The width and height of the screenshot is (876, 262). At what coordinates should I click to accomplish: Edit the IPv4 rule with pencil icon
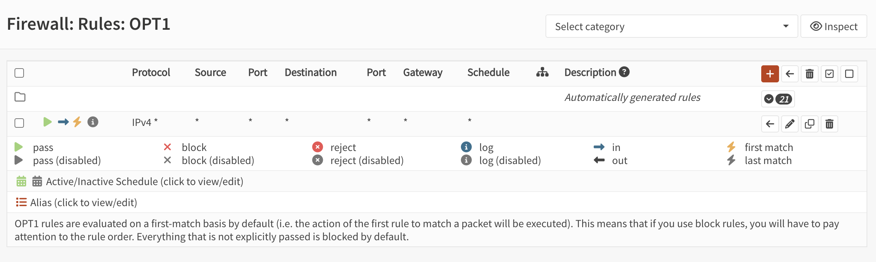coord(790,124)
